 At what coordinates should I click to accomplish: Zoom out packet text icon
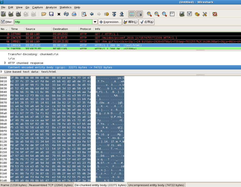coord(157,14)
